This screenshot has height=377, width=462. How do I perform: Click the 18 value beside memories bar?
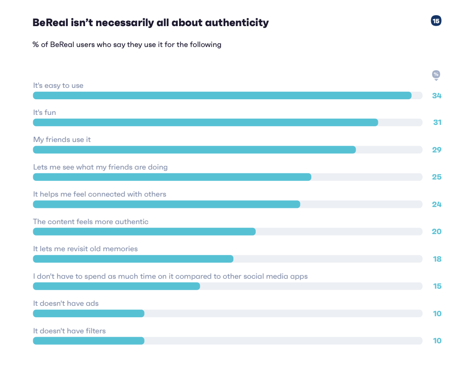tap(437, 259)
